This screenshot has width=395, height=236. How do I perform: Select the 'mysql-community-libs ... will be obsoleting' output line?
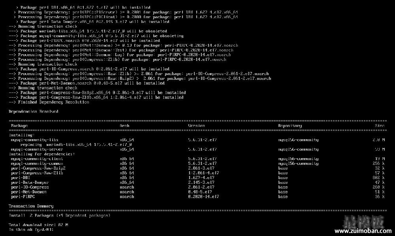click(x=96, y=36)
